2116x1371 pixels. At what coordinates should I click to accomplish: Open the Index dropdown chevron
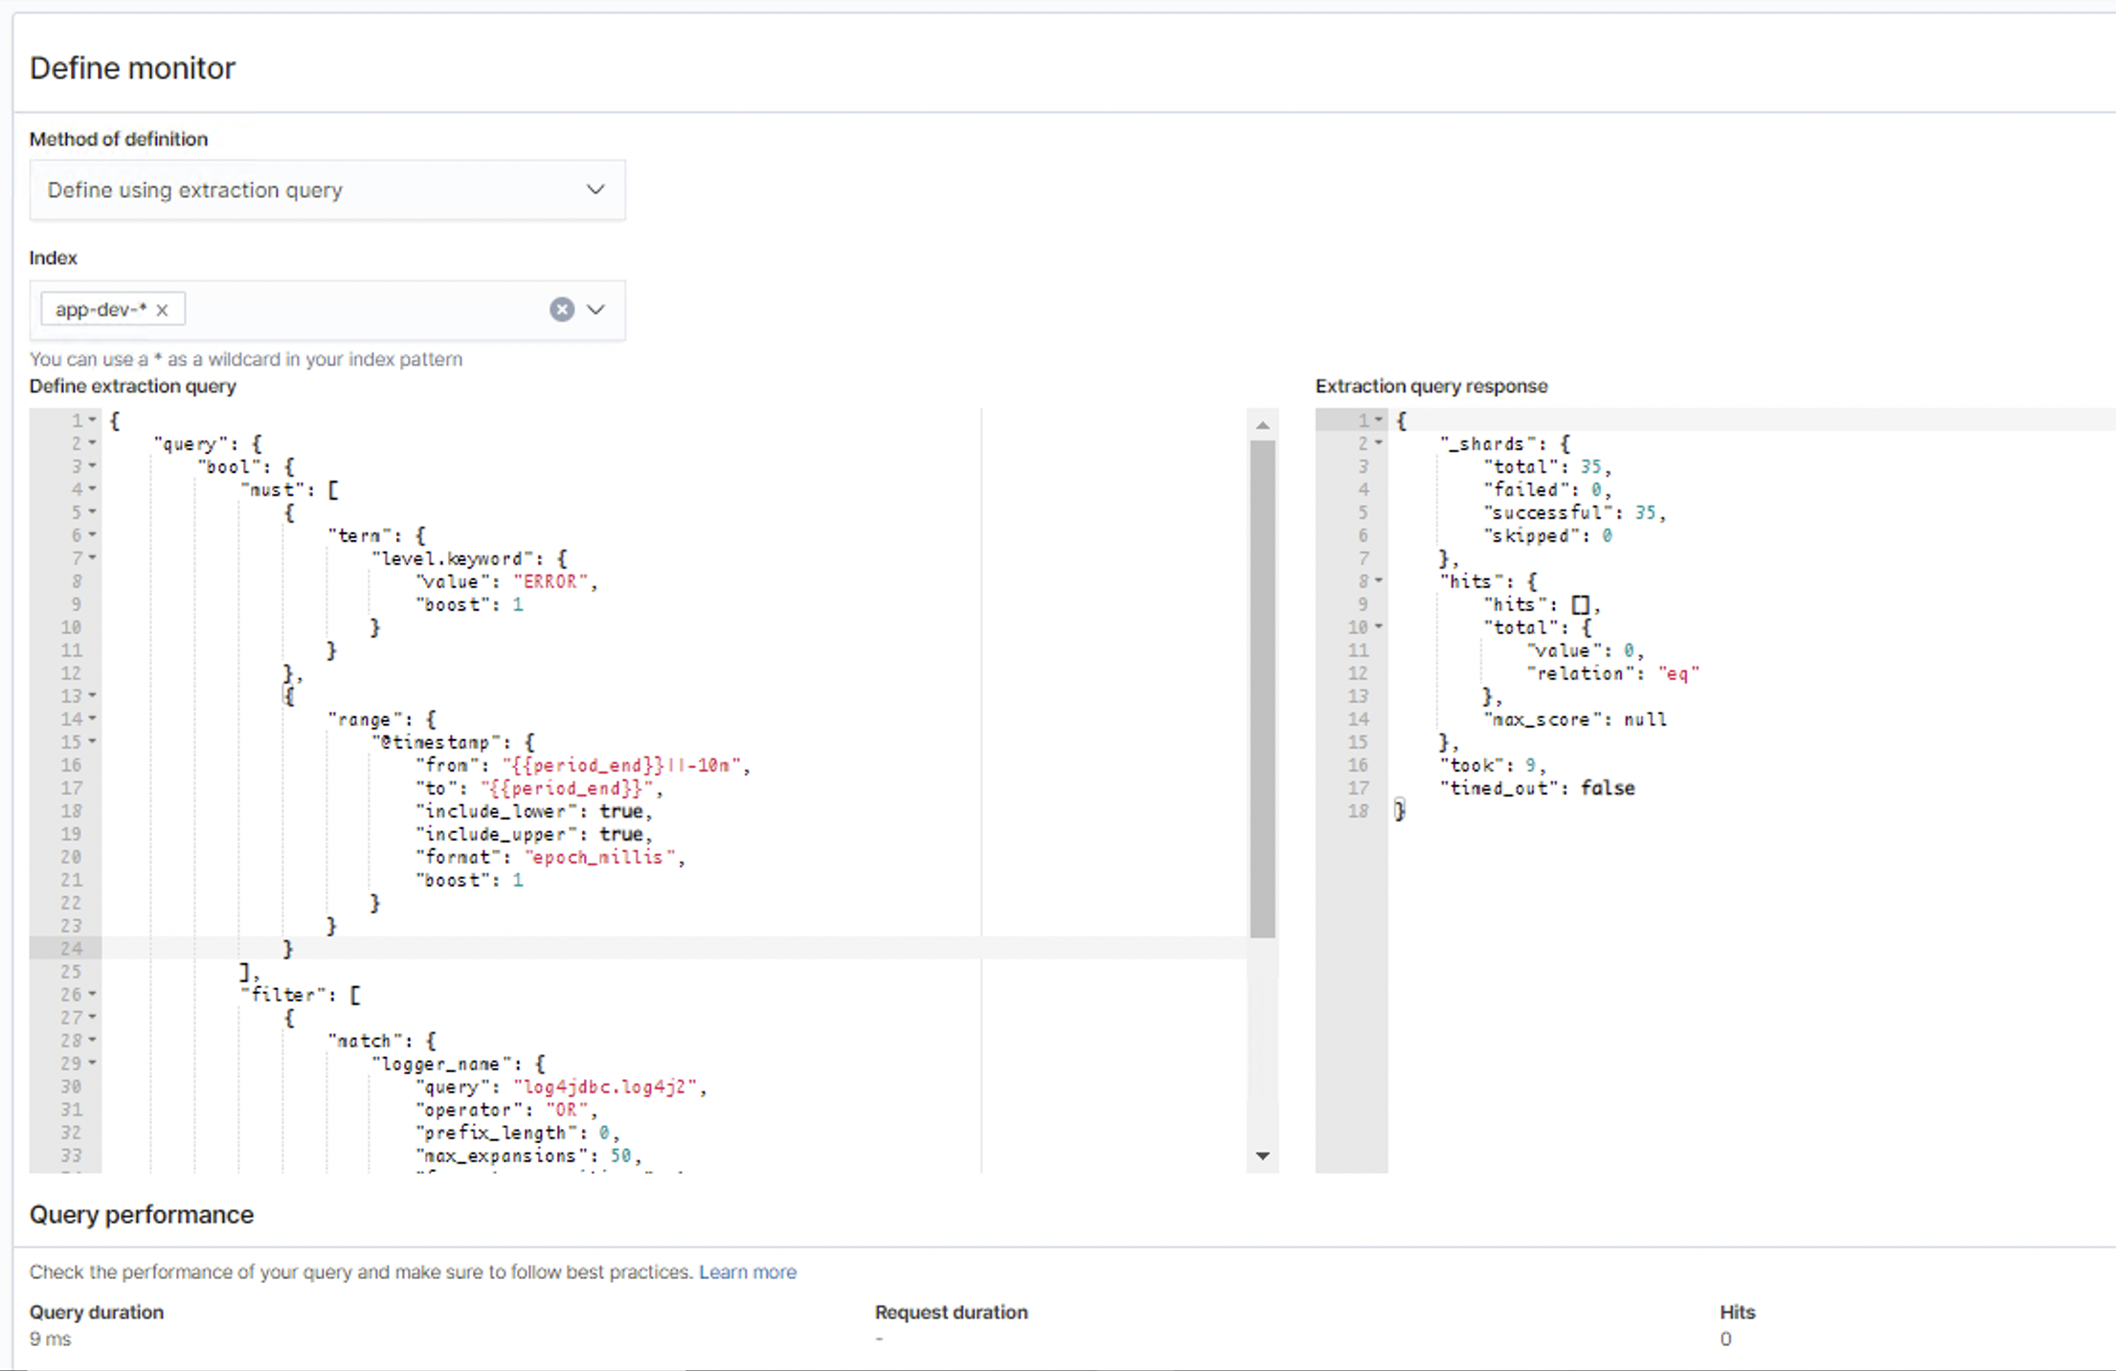point(596,309)
